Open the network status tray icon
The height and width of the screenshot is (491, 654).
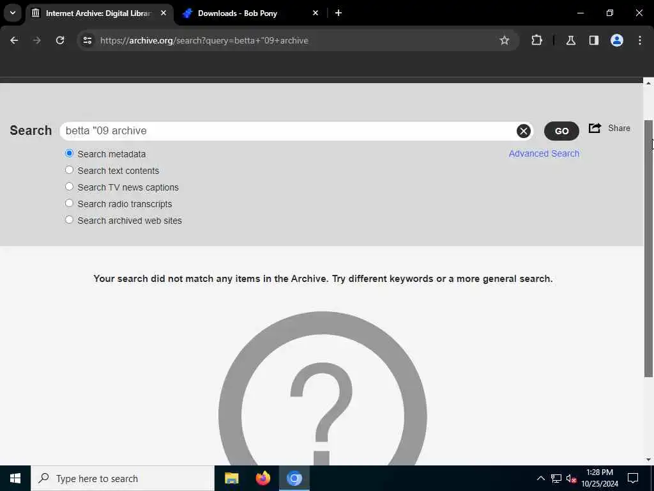pyautogui.click(x=556, y=478)
